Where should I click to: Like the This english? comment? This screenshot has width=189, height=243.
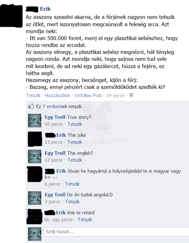pos(75,160)
